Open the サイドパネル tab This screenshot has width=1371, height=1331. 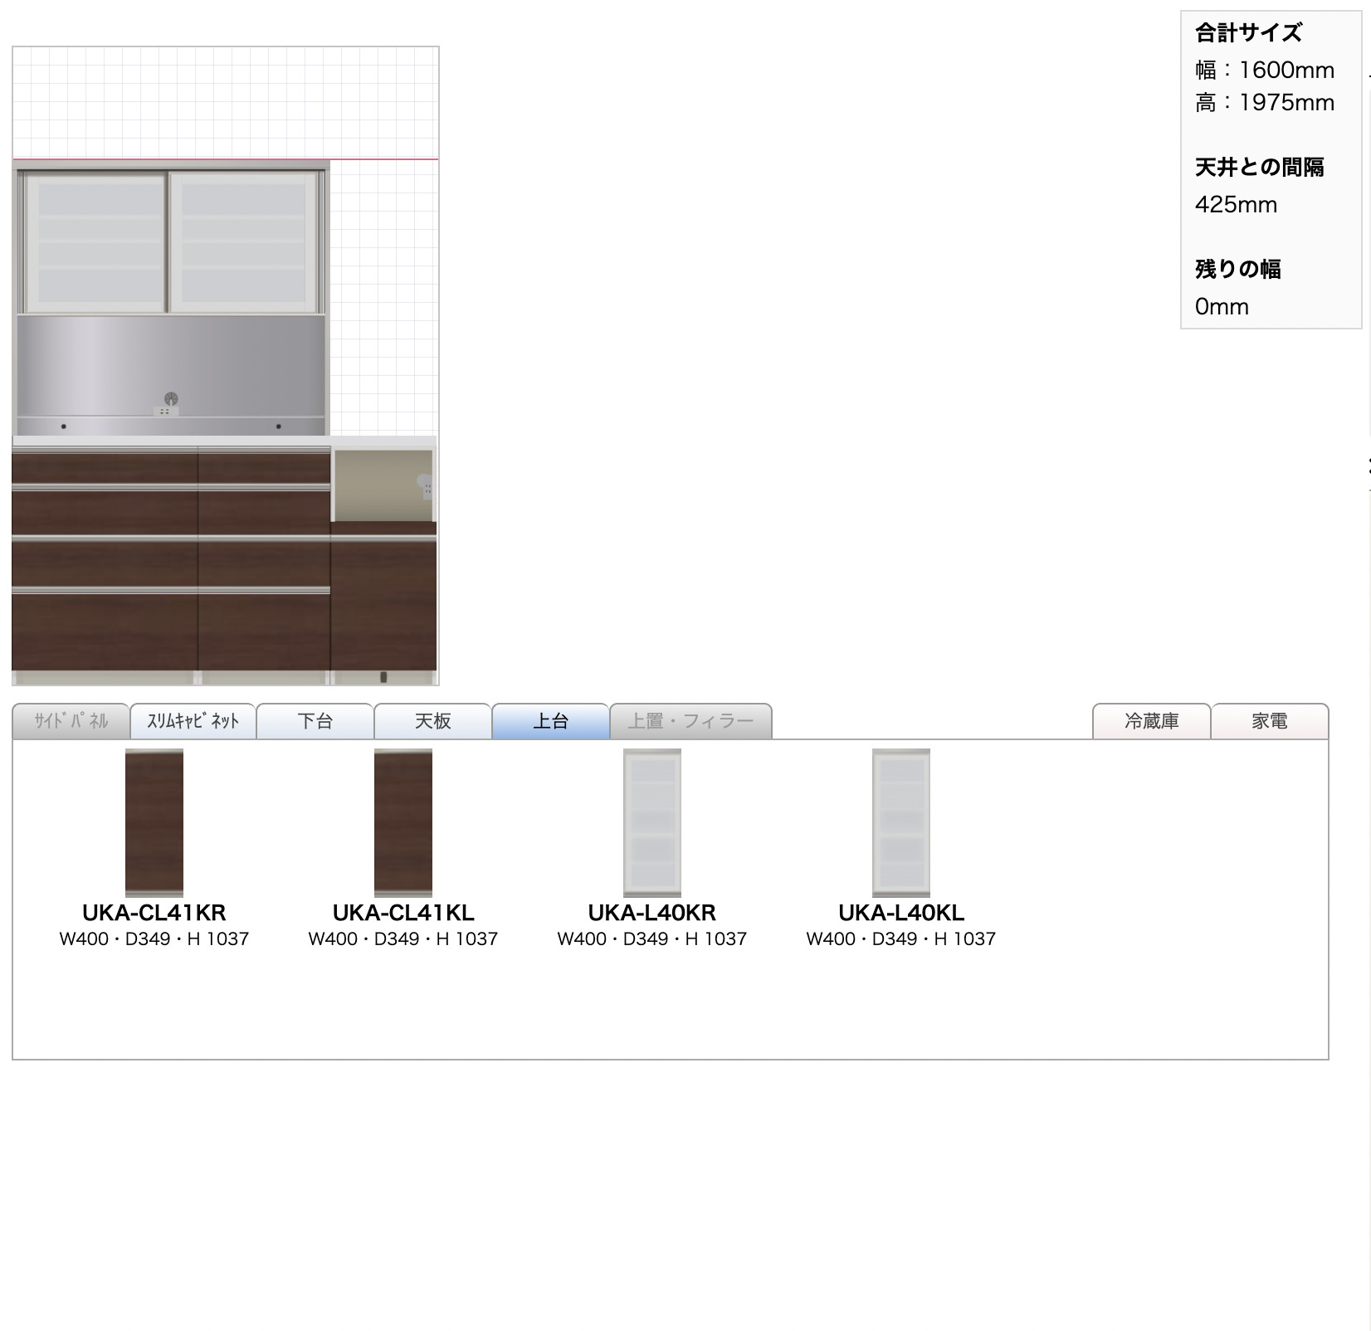click(71, 721)
